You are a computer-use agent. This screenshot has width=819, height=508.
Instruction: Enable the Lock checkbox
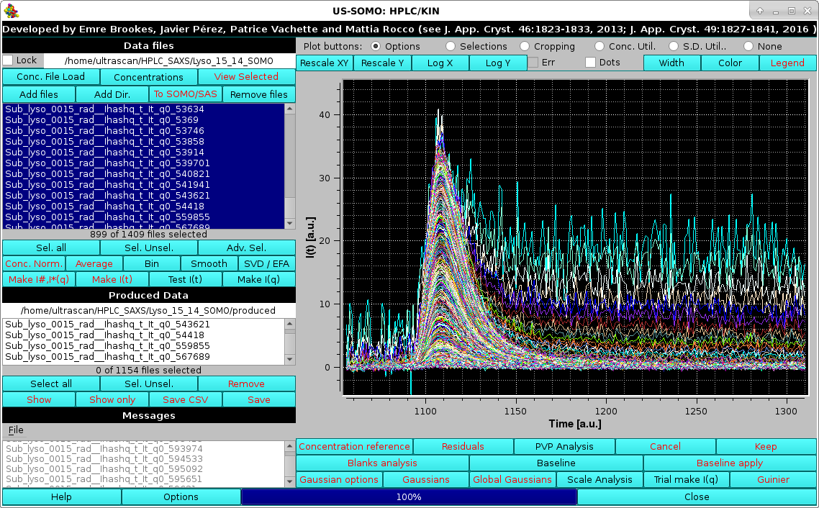[8, 60]
